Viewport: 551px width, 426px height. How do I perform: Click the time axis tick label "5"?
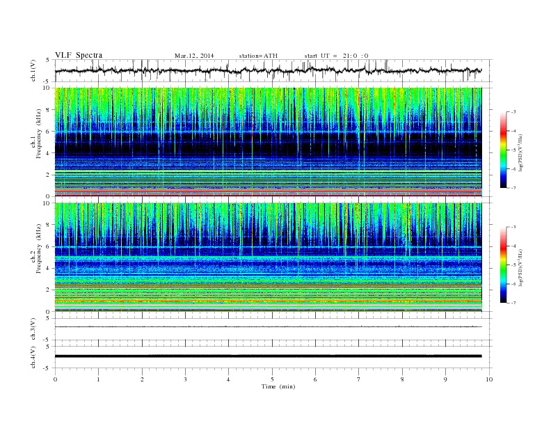click(x=272, y=379)
